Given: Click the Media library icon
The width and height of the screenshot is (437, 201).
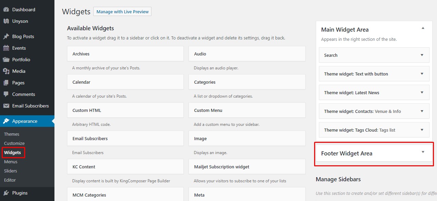Looking at the screenshot, I should [6, 71].
